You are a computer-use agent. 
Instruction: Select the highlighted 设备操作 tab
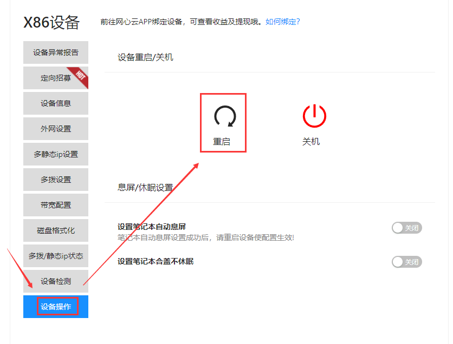pos(56,307)
